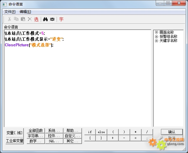Expand the 报警组名称 tree node
This screenshot has height=153, width=188.
click(157, 37)
